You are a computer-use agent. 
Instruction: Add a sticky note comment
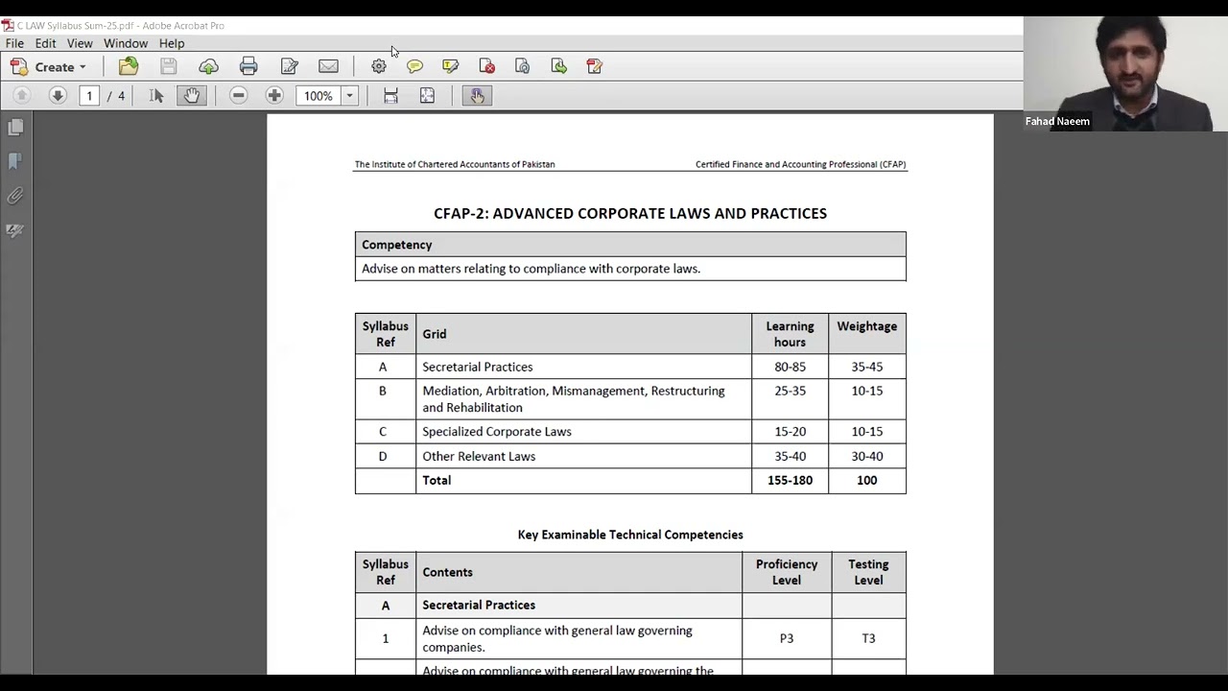[414, 66]
